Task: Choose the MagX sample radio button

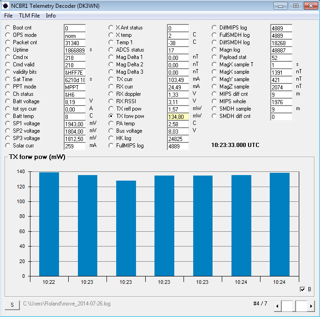Action: (214, 72)
